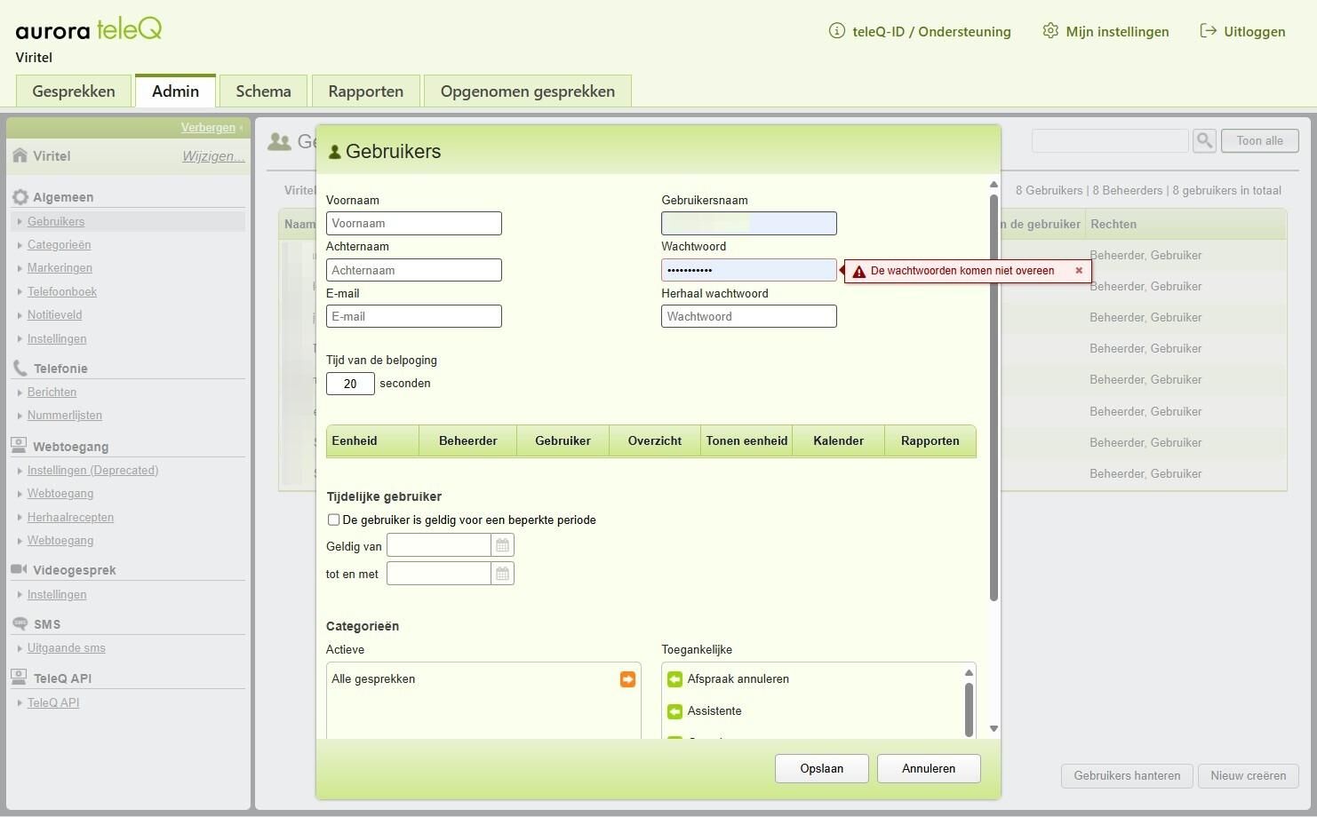
Task: Click green arrow beside Afspraak annuleren
Action: [x=674, y=679]
